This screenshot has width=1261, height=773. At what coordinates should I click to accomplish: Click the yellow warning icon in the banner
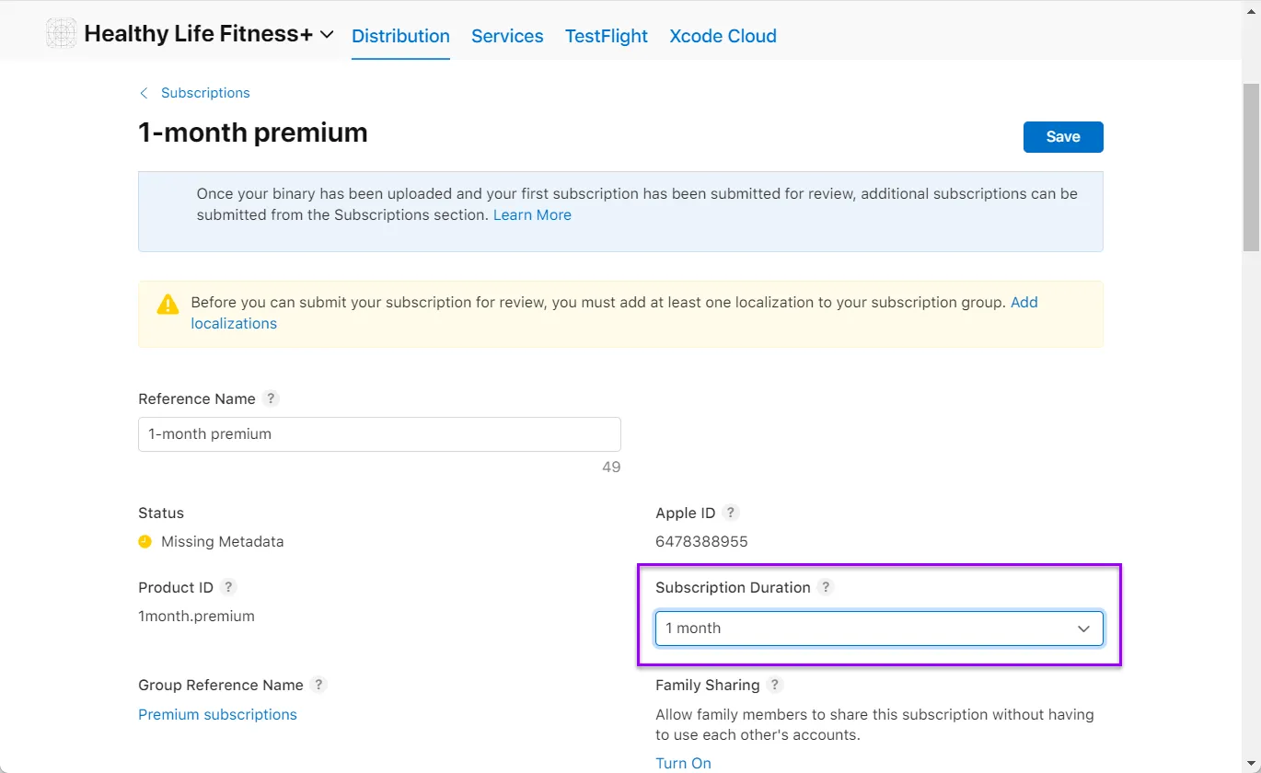(168, 303)
